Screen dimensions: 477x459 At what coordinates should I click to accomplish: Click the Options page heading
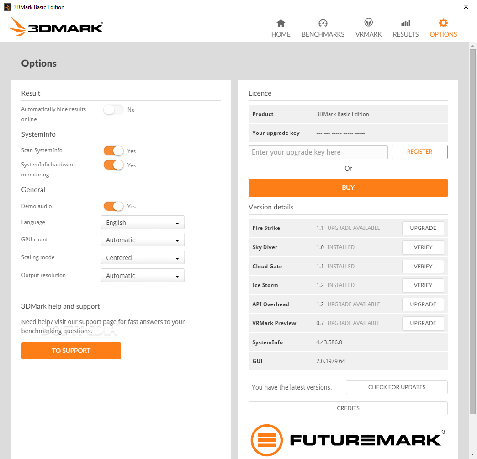[x=39, y=63]
